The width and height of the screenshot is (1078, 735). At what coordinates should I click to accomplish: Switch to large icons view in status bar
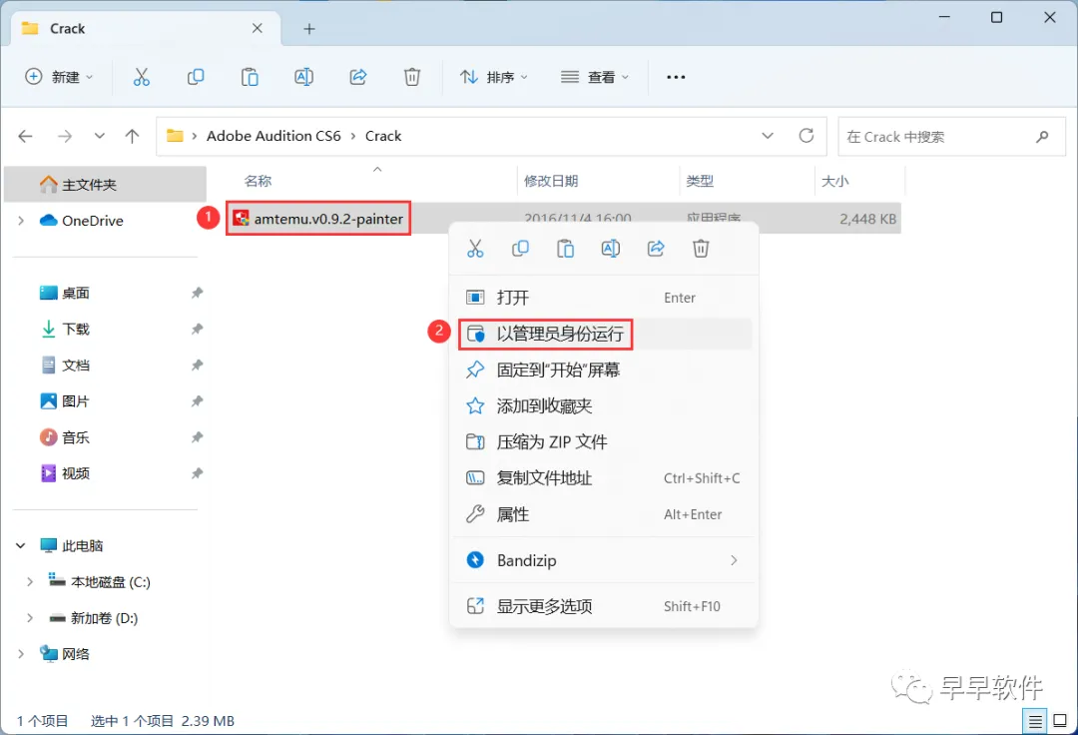(x=1060, y=721)
